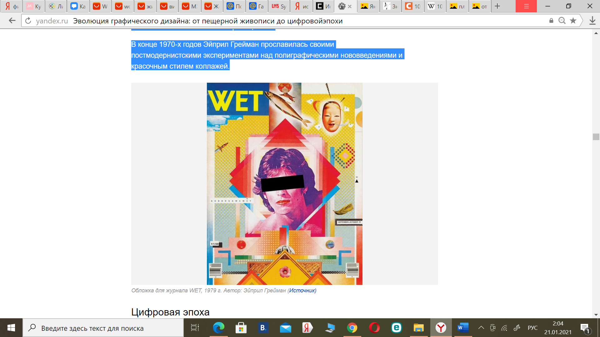Switch to the LMS tab
This screenshot has width=600, height=337.
[x=279, y=6]
